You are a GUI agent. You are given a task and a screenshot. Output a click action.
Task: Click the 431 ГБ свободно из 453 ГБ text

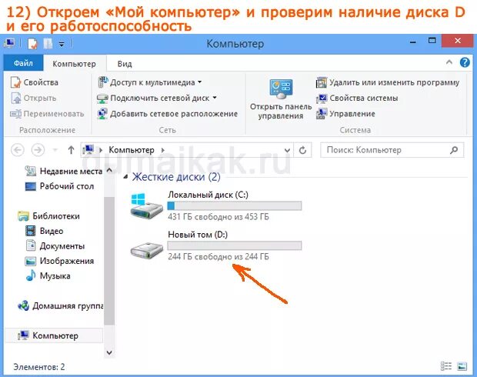pyautogui.click(x=218, y=217)
